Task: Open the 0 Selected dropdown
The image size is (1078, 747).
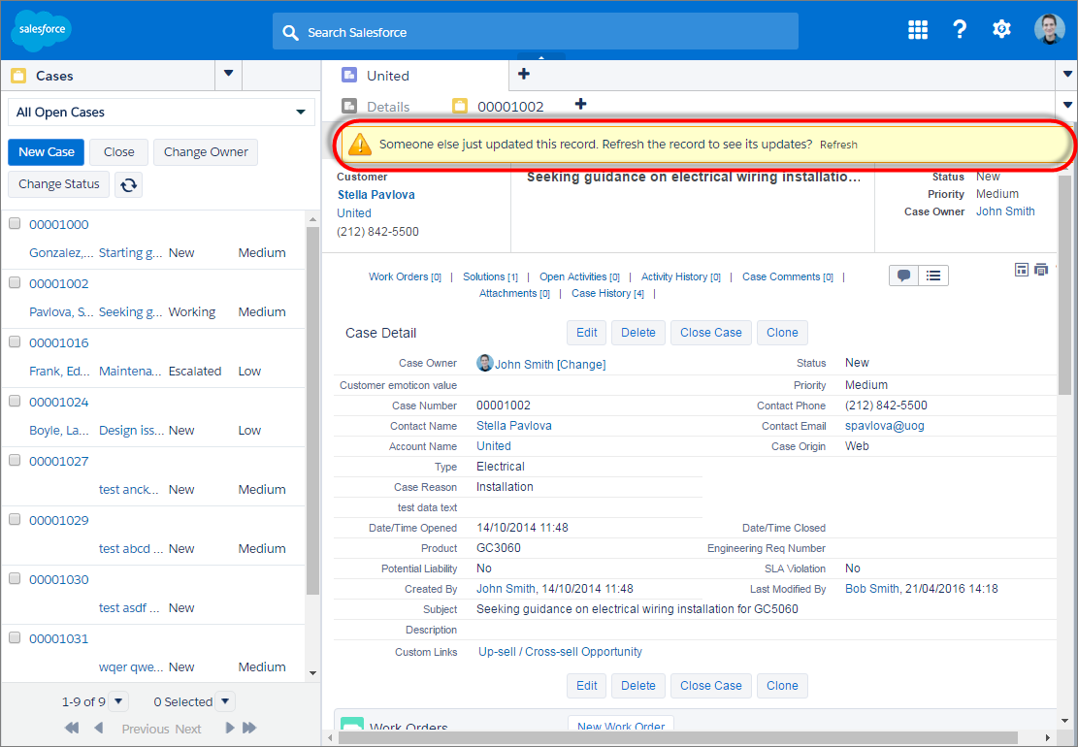Action: coord(225,701)
